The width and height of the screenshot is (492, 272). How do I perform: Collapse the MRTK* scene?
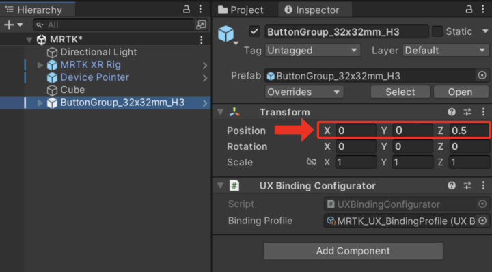tap(29, 40)
